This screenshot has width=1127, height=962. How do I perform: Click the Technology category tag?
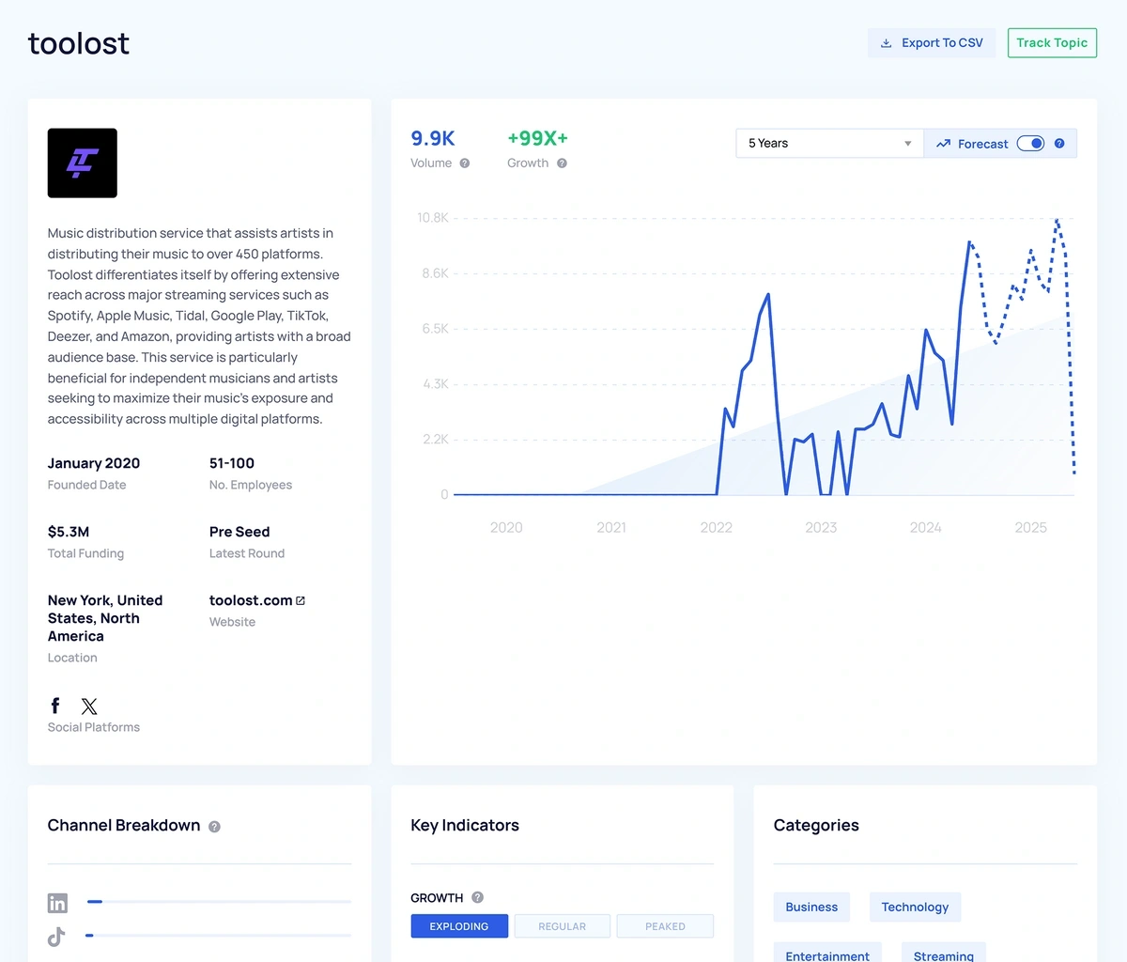(x=915, y=908)
